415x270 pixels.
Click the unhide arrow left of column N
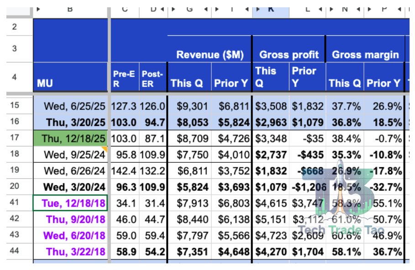pyautogui.click(x=331, y=9)
